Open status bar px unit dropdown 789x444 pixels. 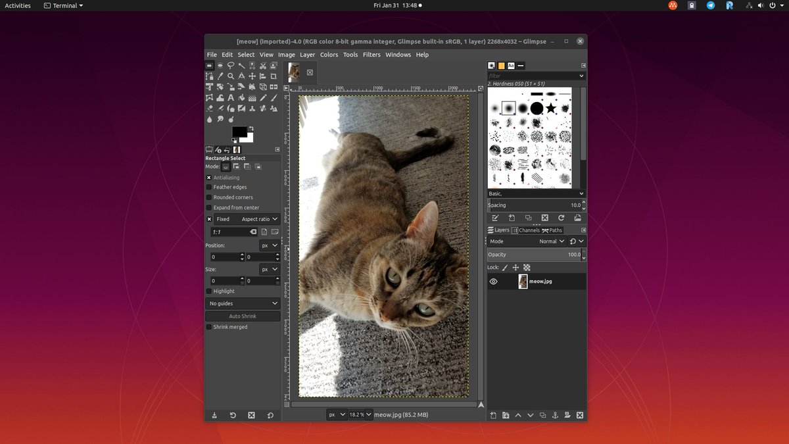pyautogui.click(x=337, y=414)
